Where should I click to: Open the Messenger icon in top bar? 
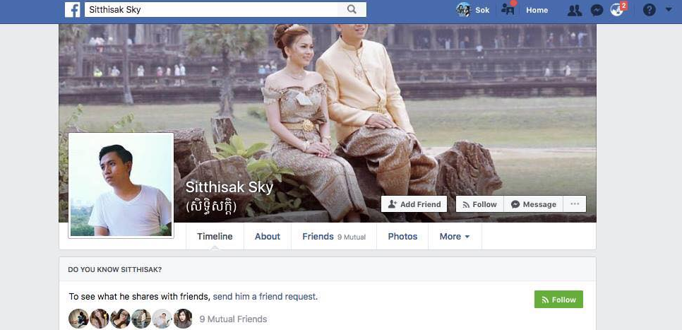coord(597,10)
